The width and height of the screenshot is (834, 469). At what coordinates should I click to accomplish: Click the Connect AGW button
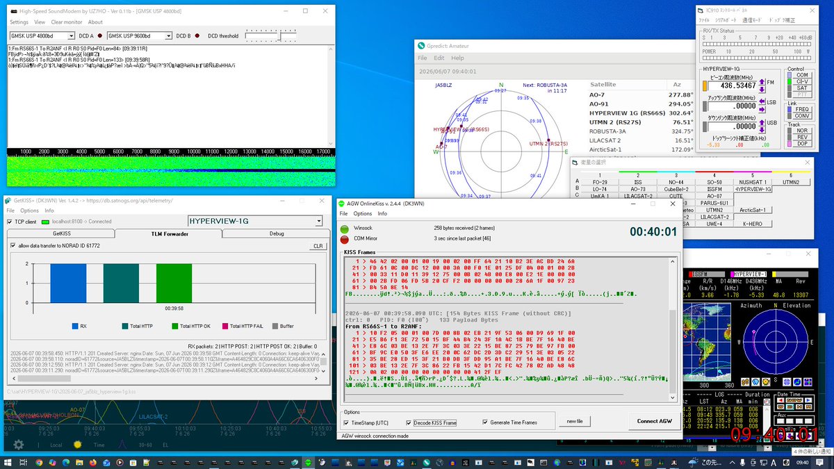[654, 421]
